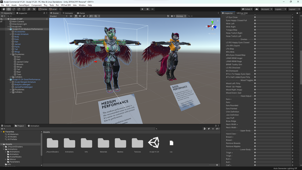Open the Layers dropdown
Image resolution: width=302 pixels, height=170 pixels.
click(280, 9)
